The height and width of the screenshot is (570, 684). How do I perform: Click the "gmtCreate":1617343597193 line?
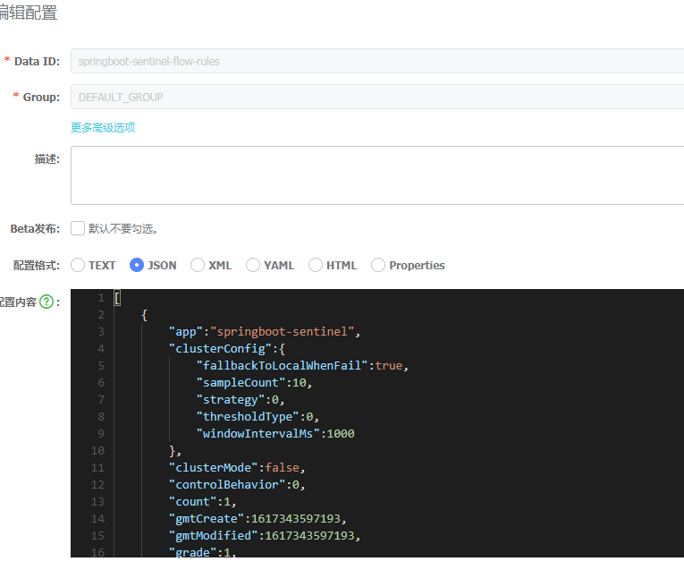tap(258, 519)
